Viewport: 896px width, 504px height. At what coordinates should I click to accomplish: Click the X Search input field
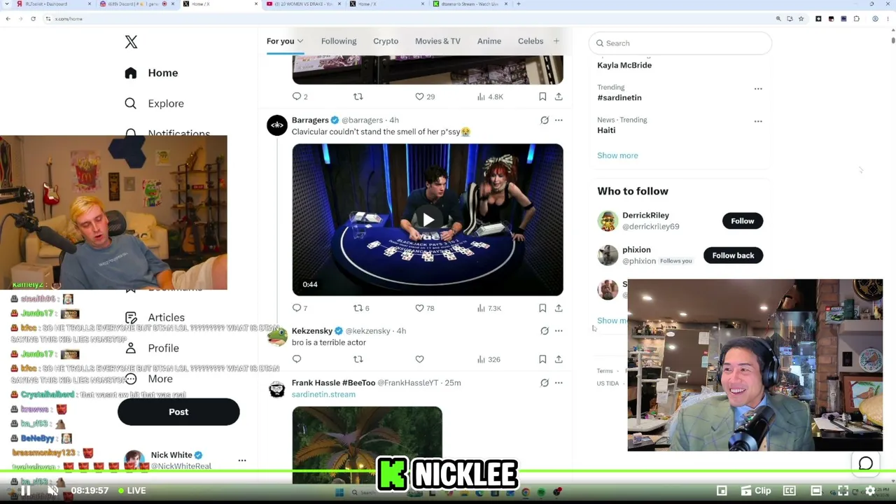click(680, 43)
